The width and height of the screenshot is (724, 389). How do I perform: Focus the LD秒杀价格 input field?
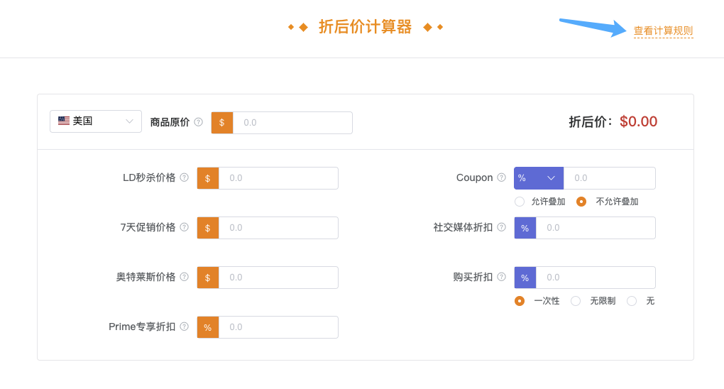point(278,178)
